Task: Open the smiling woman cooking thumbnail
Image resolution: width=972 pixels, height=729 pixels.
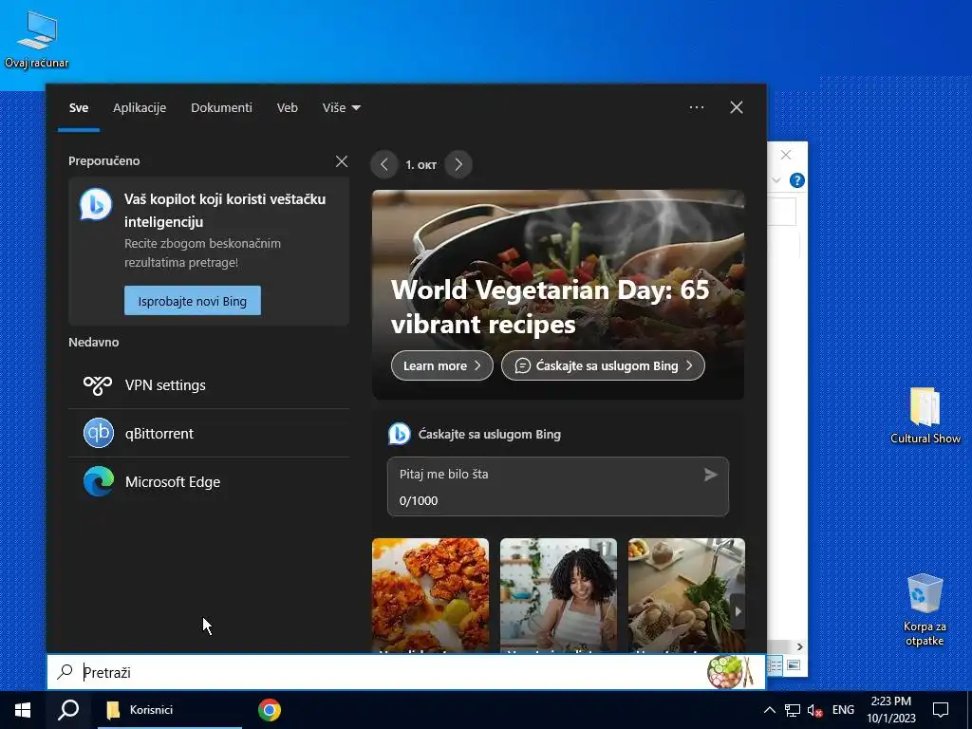Action: coord(558,594)
